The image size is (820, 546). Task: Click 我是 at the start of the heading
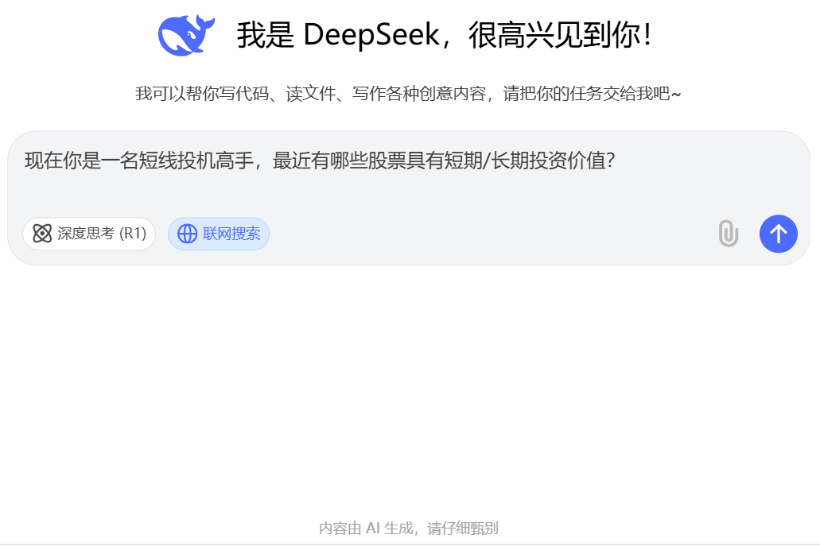coord(266,36)
